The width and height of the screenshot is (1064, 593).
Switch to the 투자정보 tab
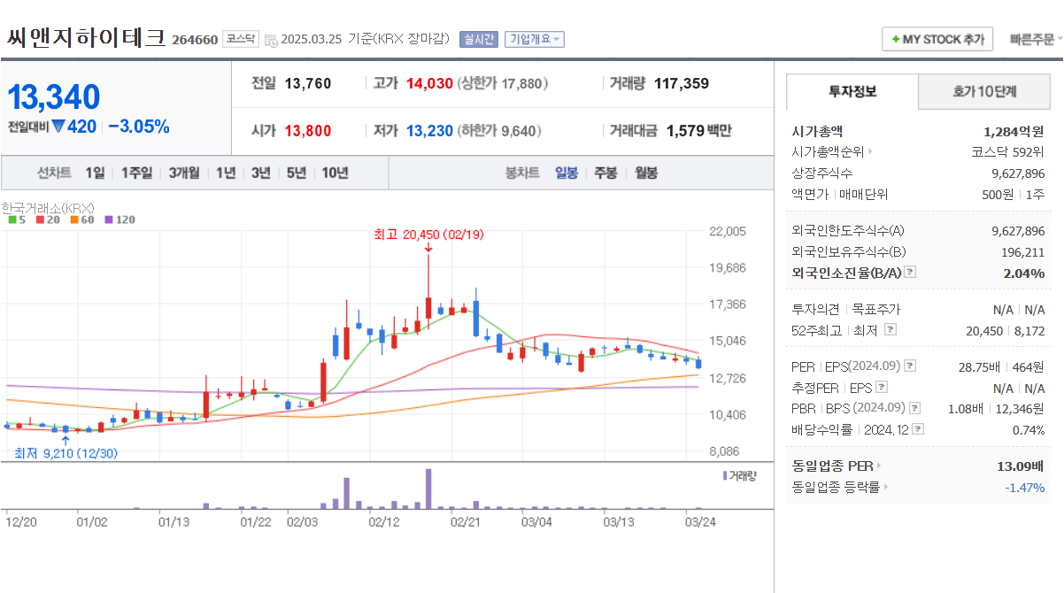click(x=852, y=91)
